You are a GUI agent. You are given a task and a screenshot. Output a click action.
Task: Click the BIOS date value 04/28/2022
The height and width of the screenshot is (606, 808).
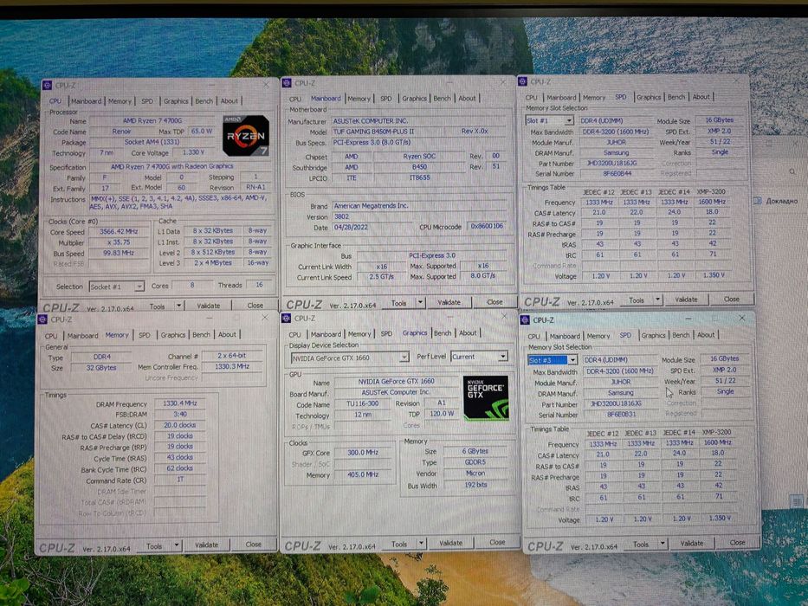point(372,227)
